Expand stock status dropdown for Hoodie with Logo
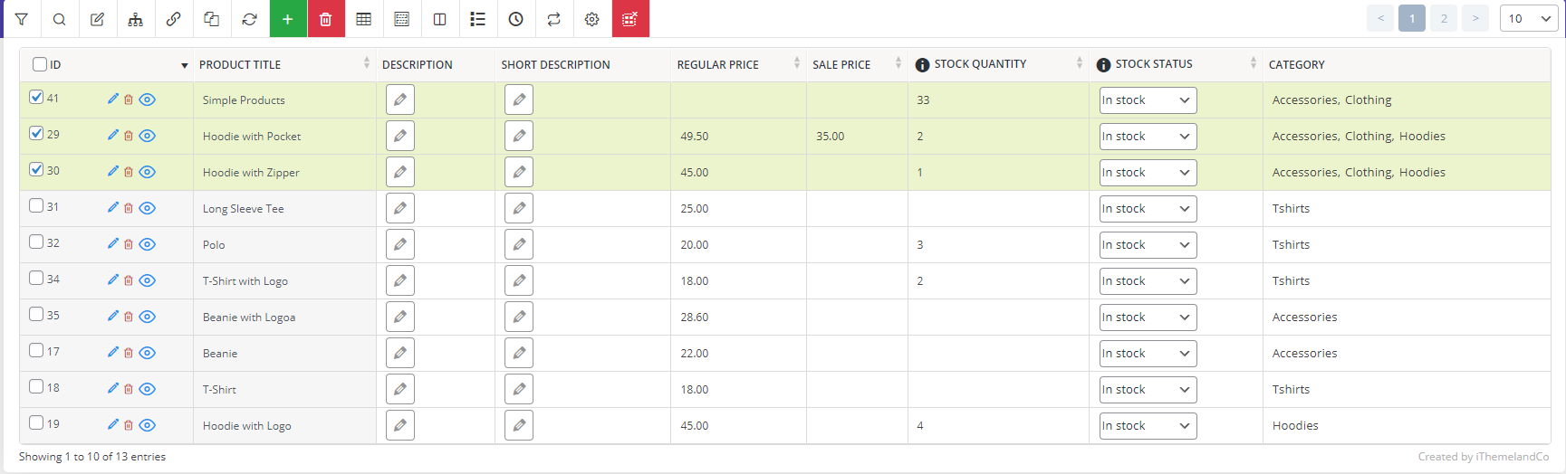The image size is (1566, 474). [1148, 426]
